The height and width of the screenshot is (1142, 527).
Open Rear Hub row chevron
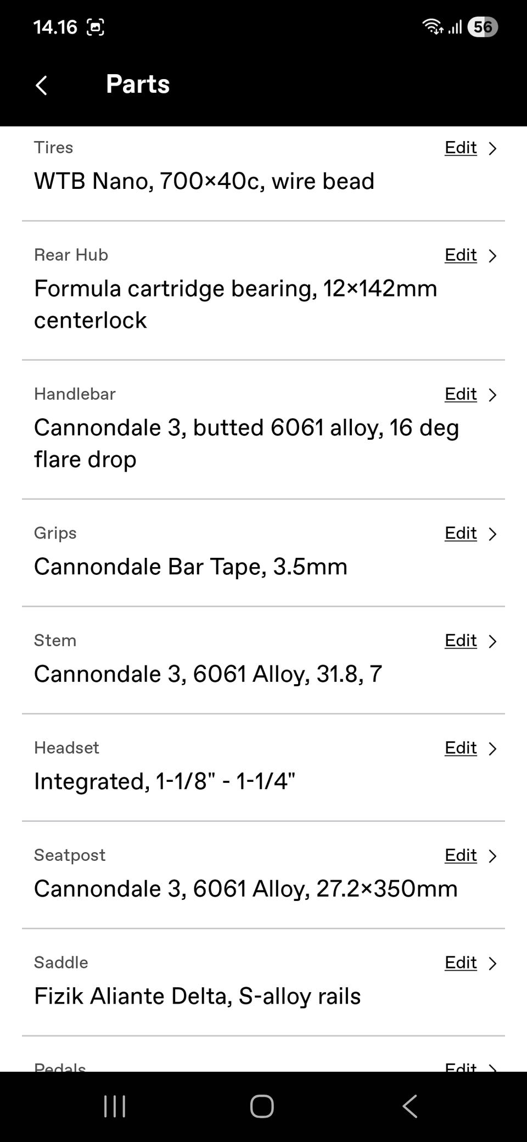coord(492,256)
